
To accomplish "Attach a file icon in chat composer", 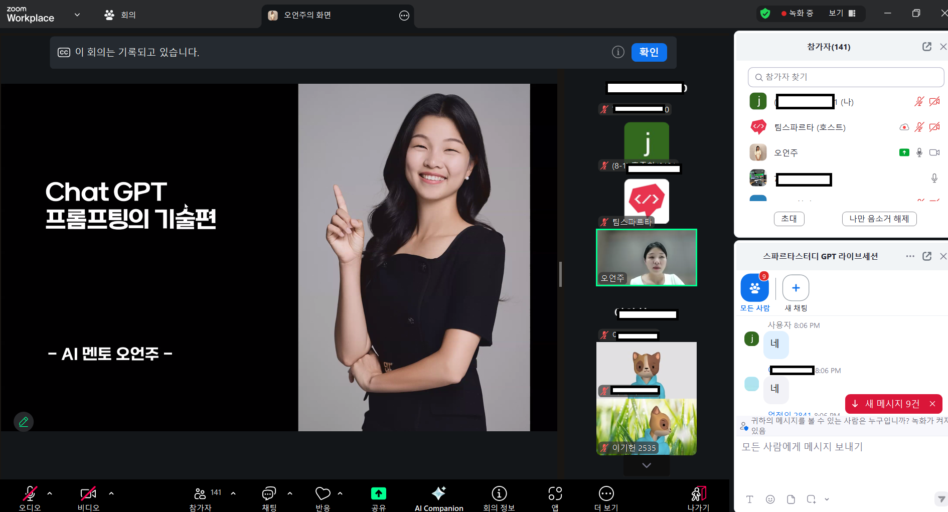I will tap(791, 499).
